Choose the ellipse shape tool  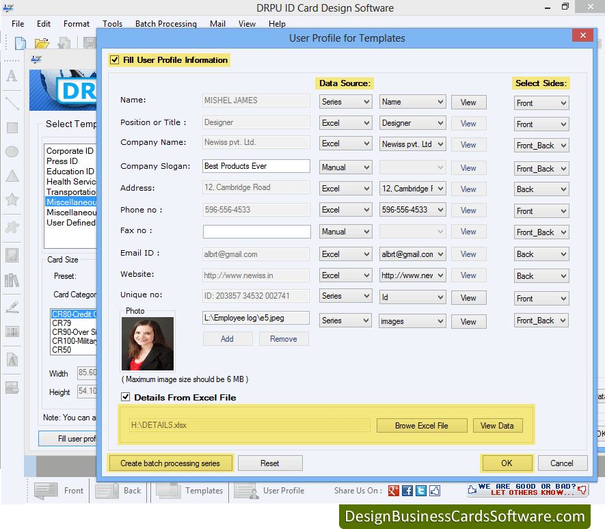coord(12,152)
